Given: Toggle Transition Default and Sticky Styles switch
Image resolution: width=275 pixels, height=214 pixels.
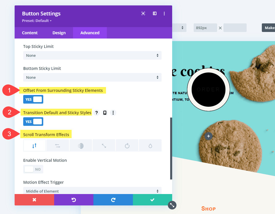Looking at the screenshot, I should pos(33,122).
